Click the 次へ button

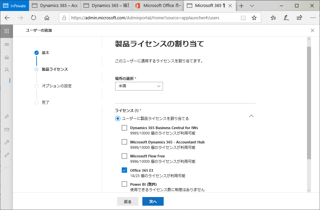point(153,201)
